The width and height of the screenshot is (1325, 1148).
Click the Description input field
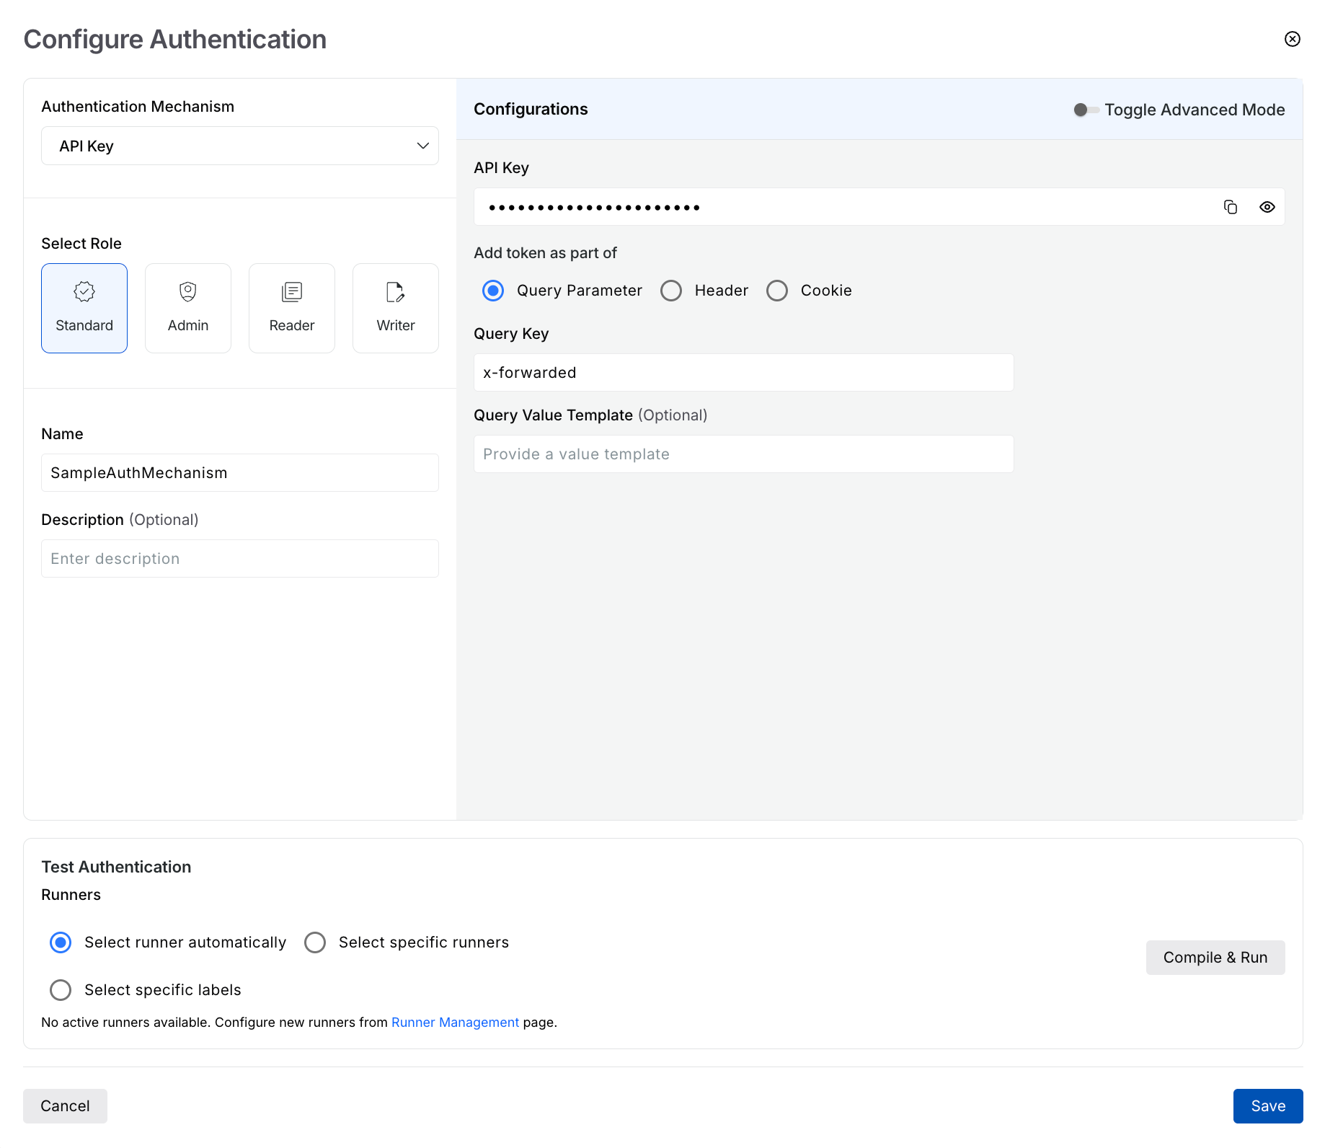240,559
